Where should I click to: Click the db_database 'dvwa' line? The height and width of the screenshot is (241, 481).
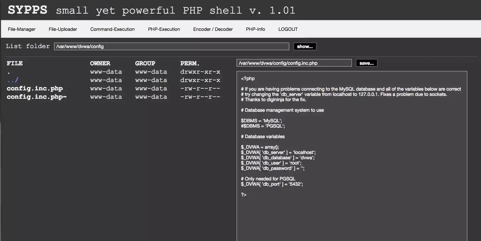278,158
